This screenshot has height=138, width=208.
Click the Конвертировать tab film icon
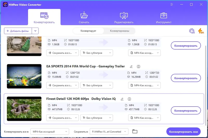point(44,16)
